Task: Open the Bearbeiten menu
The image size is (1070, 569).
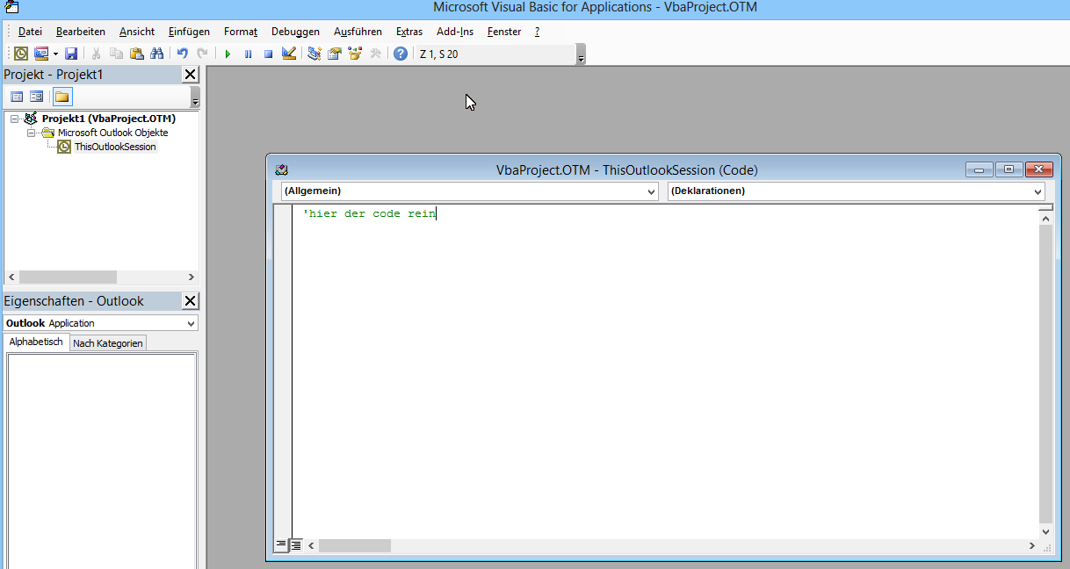Action: click(81, 32)
